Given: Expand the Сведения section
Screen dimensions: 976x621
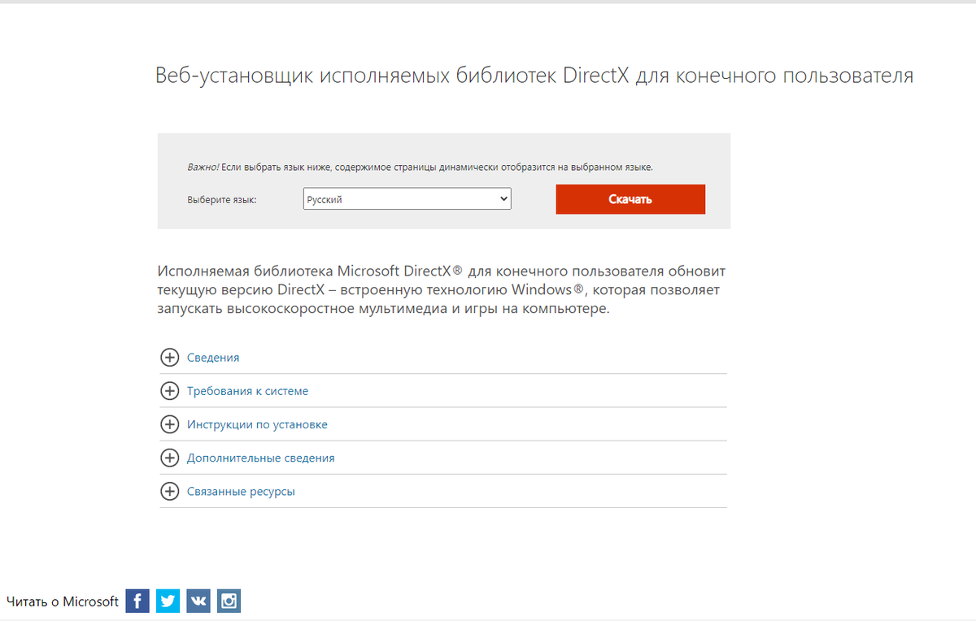Looking at the screenshot, I should (x=213, y=358).
